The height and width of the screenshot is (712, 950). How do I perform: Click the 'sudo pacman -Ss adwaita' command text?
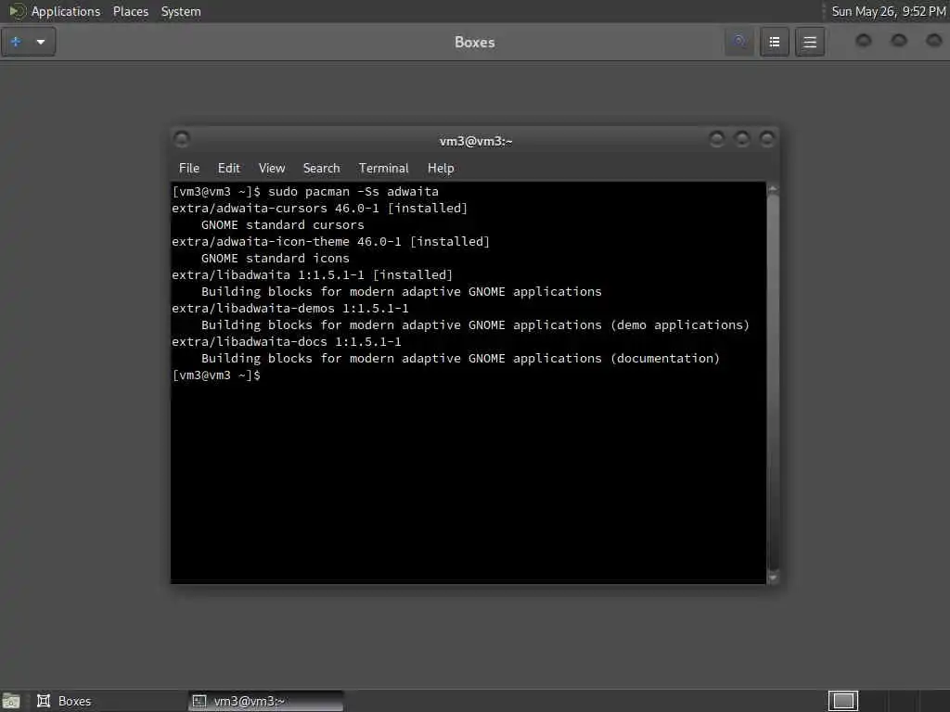pos(353,191)
